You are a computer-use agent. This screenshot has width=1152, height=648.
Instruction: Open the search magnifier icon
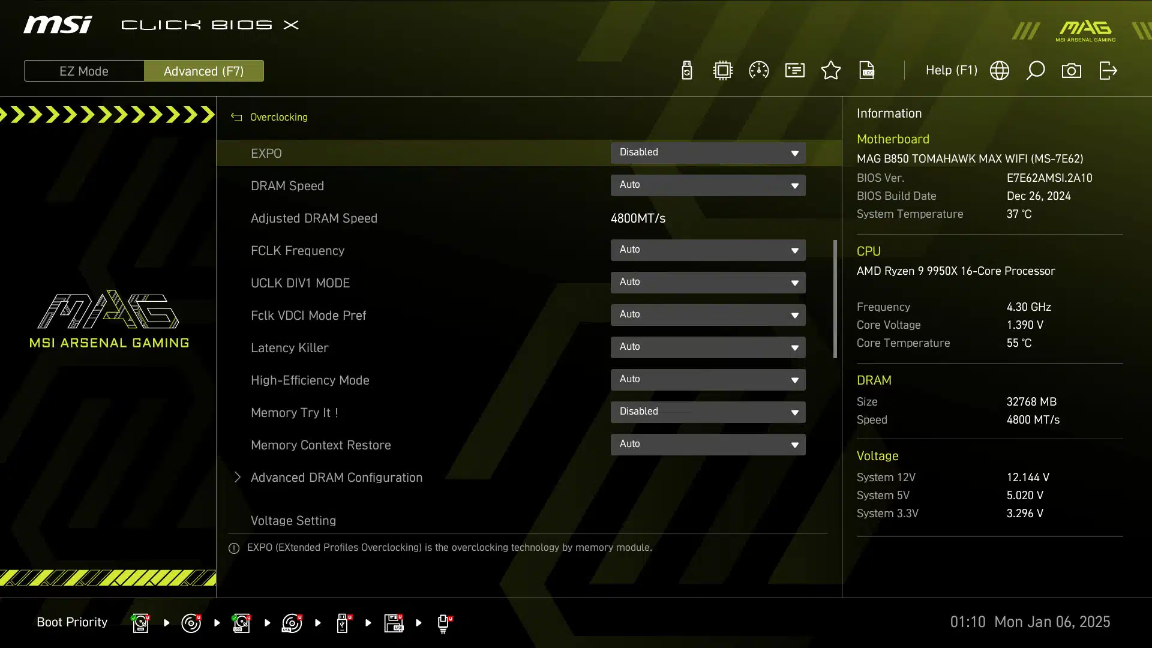pyautogui.click(x=1036, y=71)
